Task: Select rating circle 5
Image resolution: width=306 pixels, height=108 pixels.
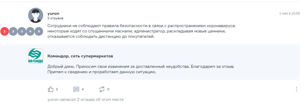Action: pyautogui.click(x=39, y=31)
